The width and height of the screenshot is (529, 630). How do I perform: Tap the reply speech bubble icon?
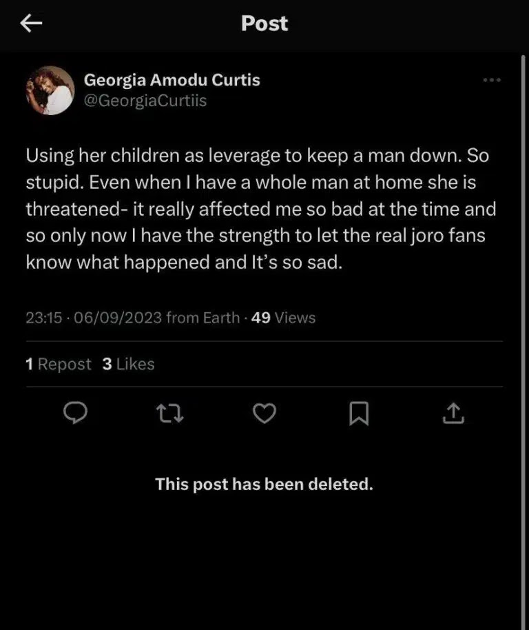(74, 413)
